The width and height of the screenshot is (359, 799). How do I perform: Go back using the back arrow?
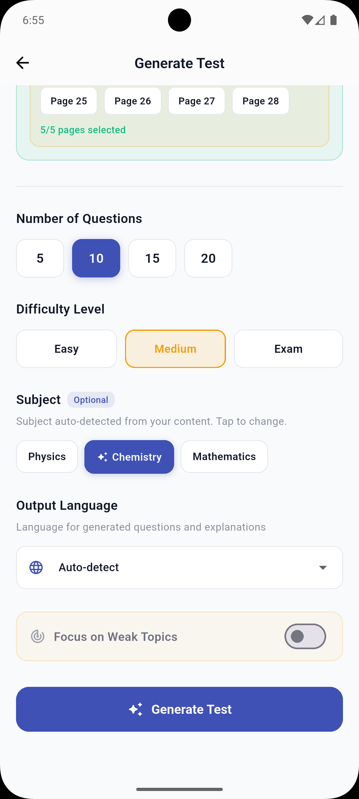pos(23,63)
